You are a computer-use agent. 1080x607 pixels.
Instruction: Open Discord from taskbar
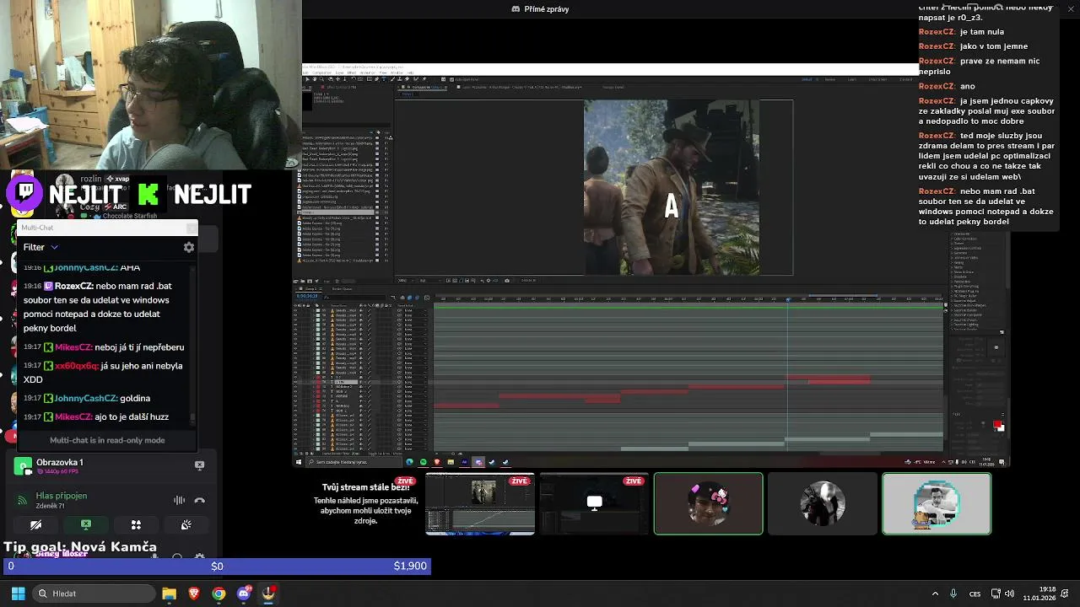click(x=244, y=594)
